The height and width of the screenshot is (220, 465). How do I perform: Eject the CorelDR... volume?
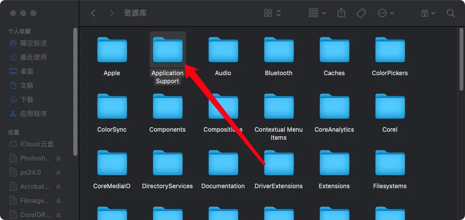click(59, 214)
